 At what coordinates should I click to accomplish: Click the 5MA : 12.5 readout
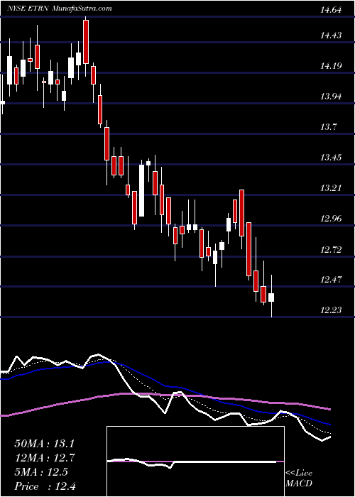coord(41,472)
